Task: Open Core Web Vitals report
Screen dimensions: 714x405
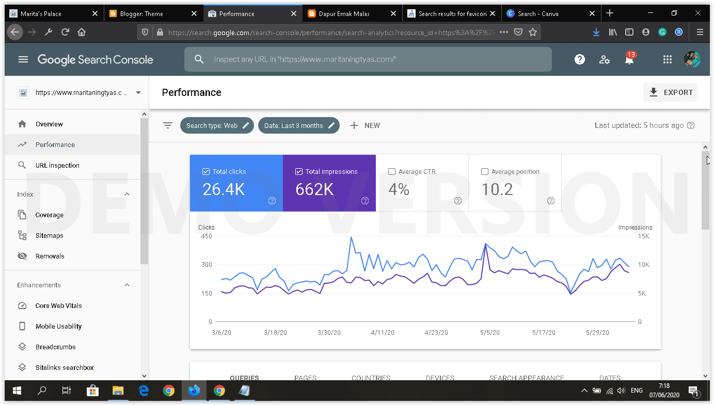Action: click(x=72, y=305)
